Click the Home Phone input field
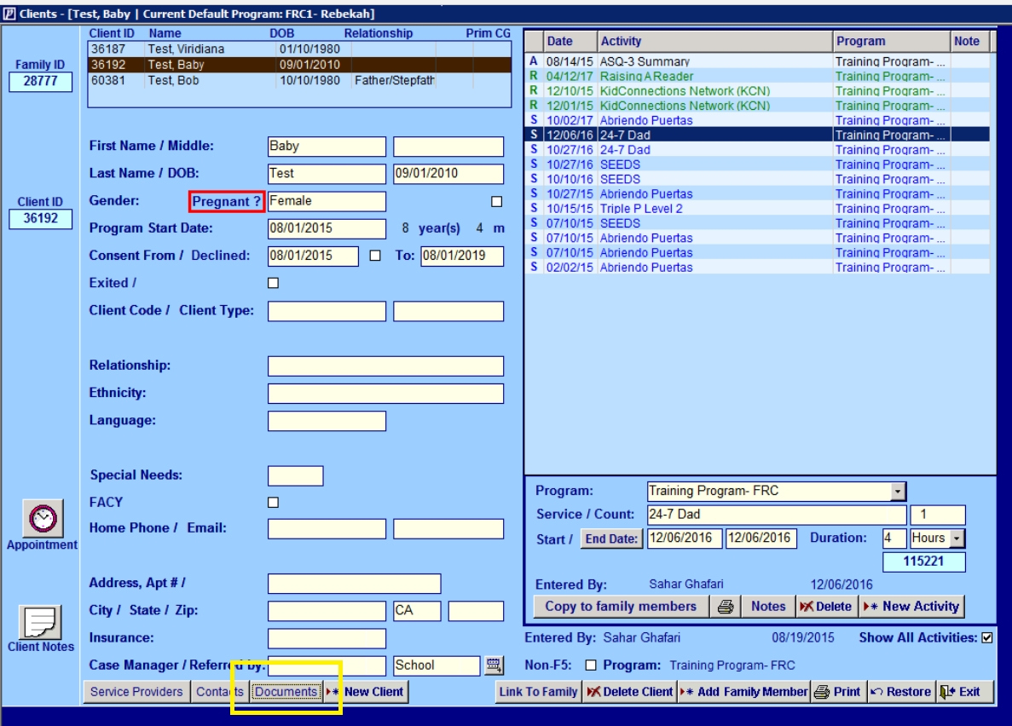This screenshot has width=1012, height=726. click(327, 529)
